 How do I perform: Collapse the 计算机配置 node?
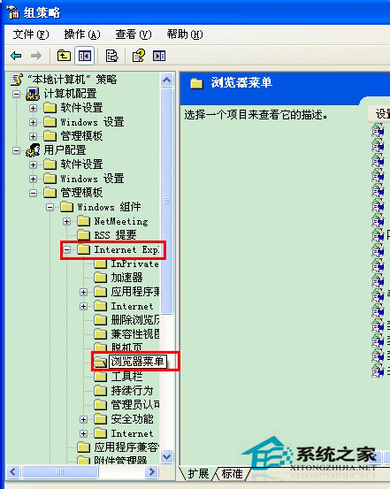tap(16, 94)
